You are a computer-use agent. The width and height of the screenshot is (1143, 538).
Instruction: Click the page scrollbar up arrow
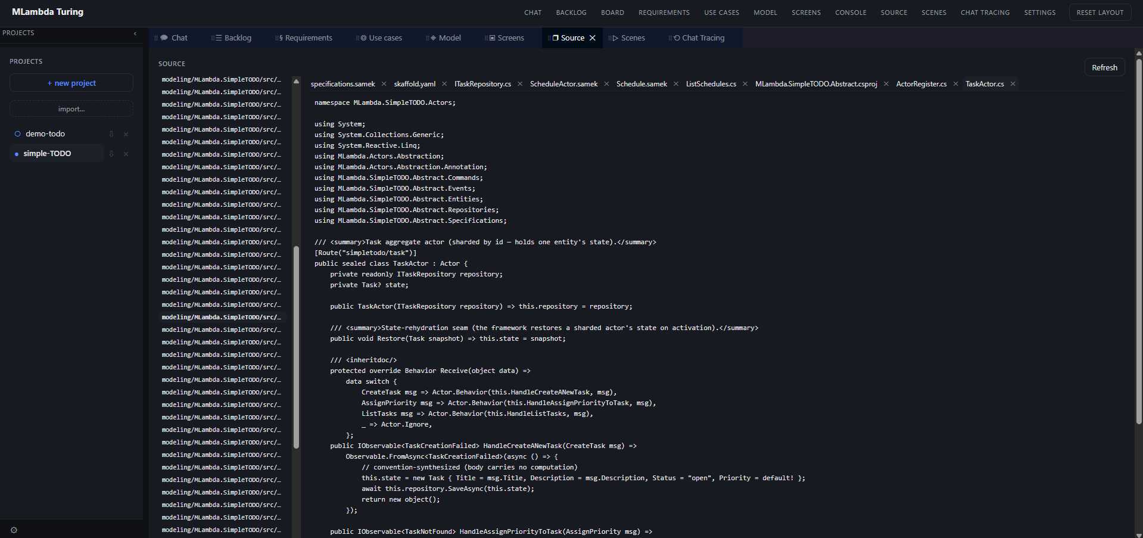pos(1139,52)
